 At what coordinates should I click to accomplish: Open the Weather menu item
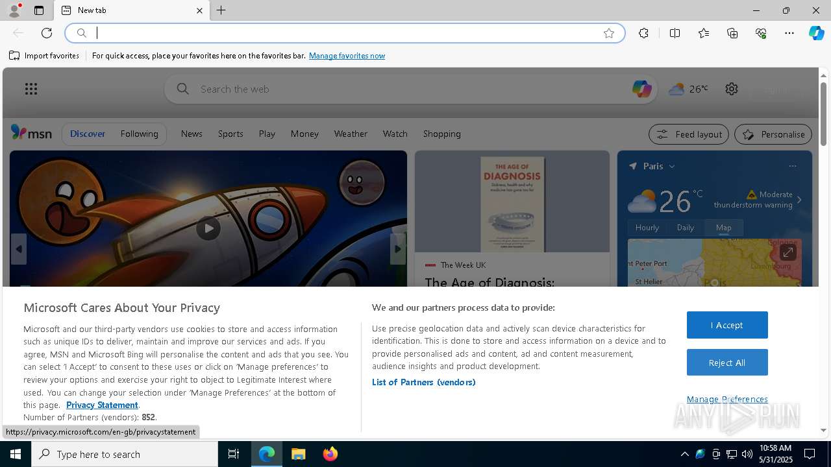(x=351, y=134)
